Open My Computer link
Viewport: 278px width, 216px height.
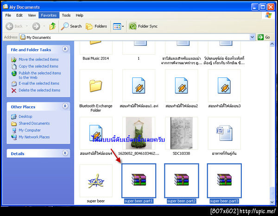[30, 130]
